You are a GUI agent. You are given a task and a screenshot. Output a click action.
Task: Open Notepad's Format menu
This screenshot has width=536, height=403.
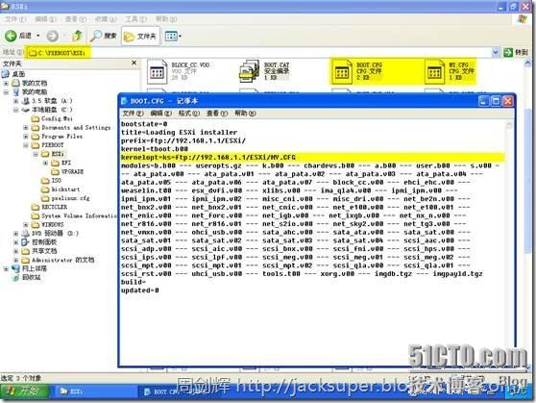(x=188, y=113)
